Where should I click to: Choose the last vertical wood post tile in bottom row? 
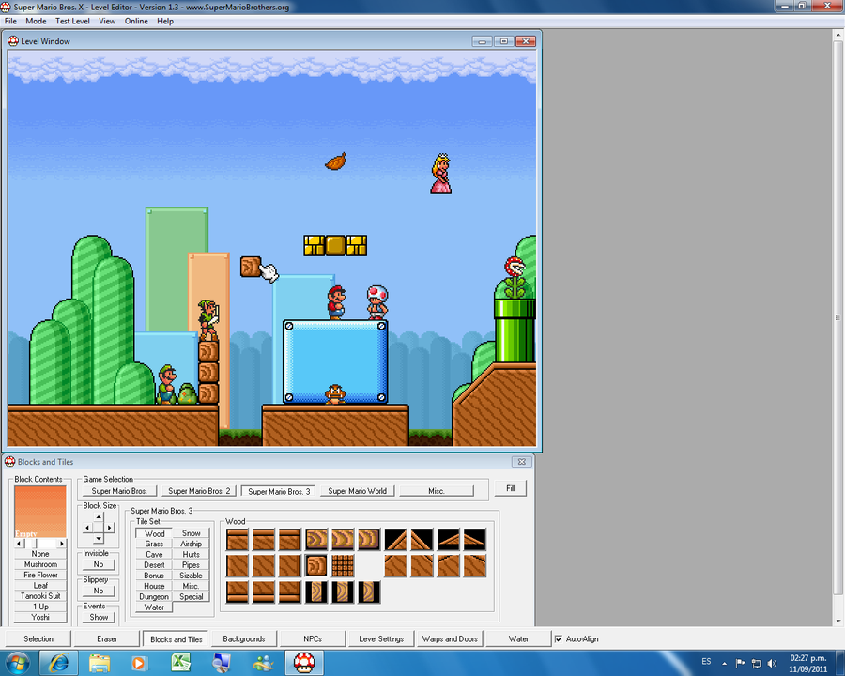click(369, 591)
